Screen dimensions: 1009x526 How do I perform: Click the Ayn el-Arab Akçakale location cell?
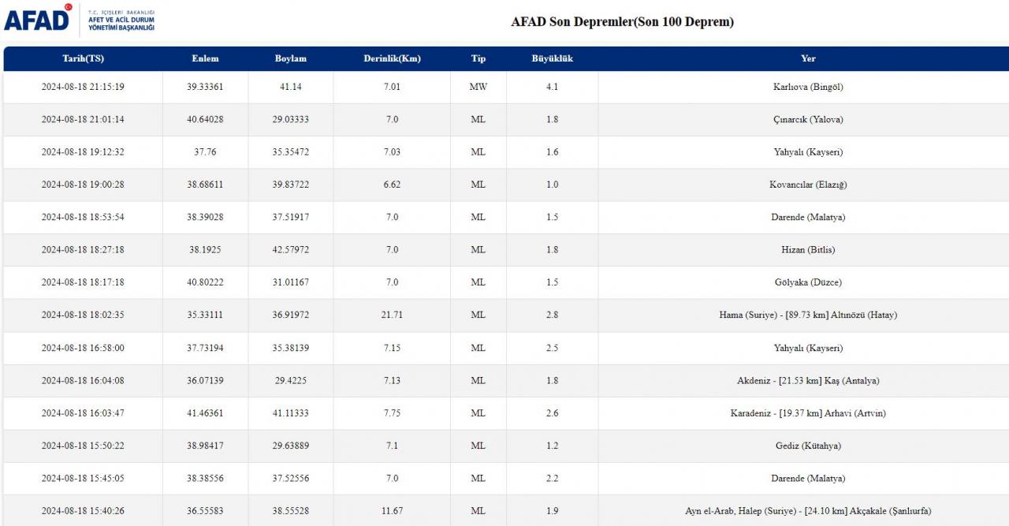click(808, 511)
